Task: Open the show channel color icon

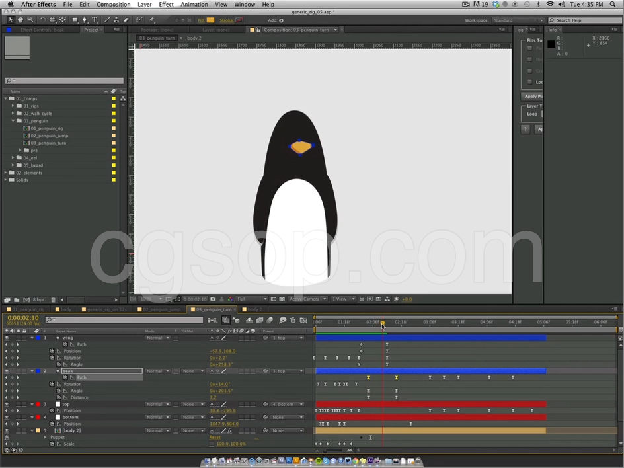Action: (230, 299)
